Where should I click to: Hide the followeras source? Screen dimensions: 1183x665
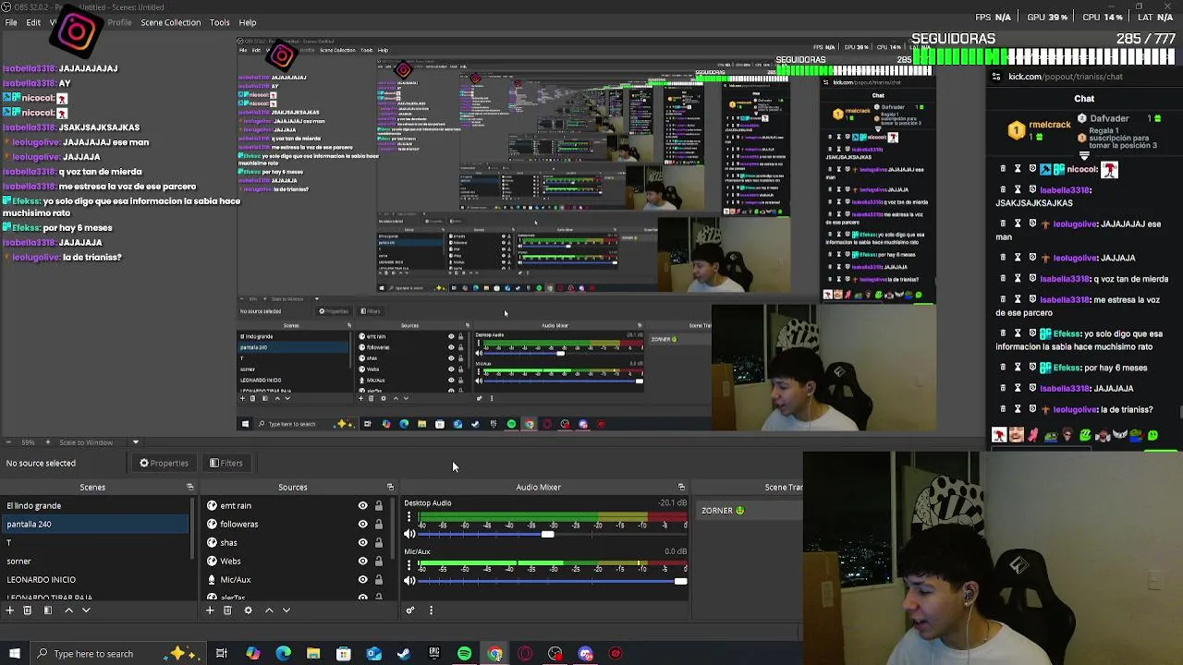tap(362, 524)
